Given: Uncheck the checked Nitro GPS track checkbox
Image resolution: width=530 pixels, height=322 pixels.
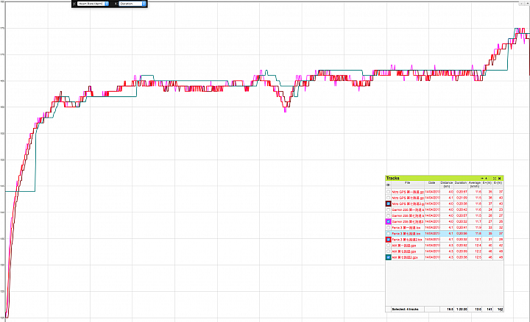Looking at the screenshot, I should (x=389, y=204).
